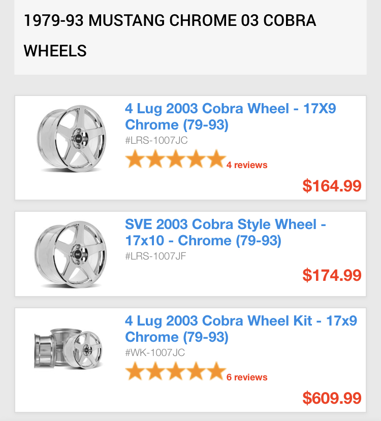Image resolution: width=381 pixels, height=421 pixels.
Task: Click the $174.99 price
Action: [332, 275]
